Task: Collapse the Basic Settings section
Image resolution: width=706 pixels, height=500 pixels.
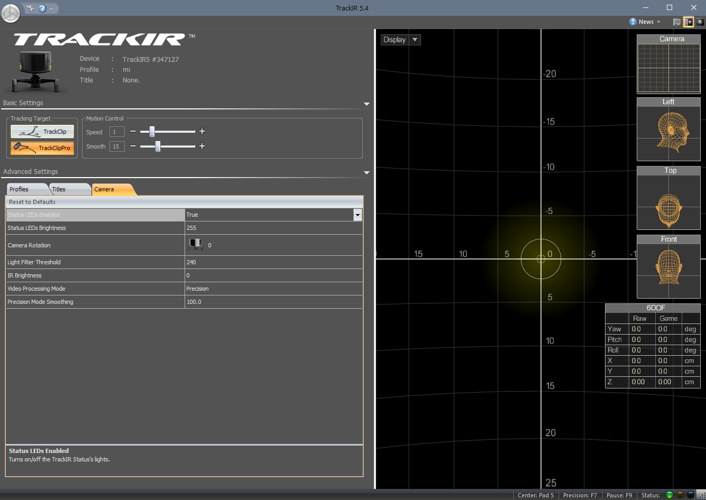Action: click(x=366, y=104)
